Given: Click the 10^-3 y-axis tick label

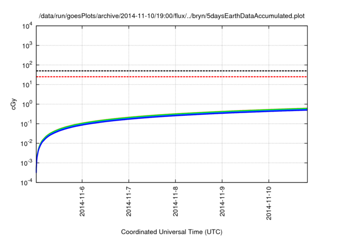Looking at the screenshot, I should pos(26,163).
